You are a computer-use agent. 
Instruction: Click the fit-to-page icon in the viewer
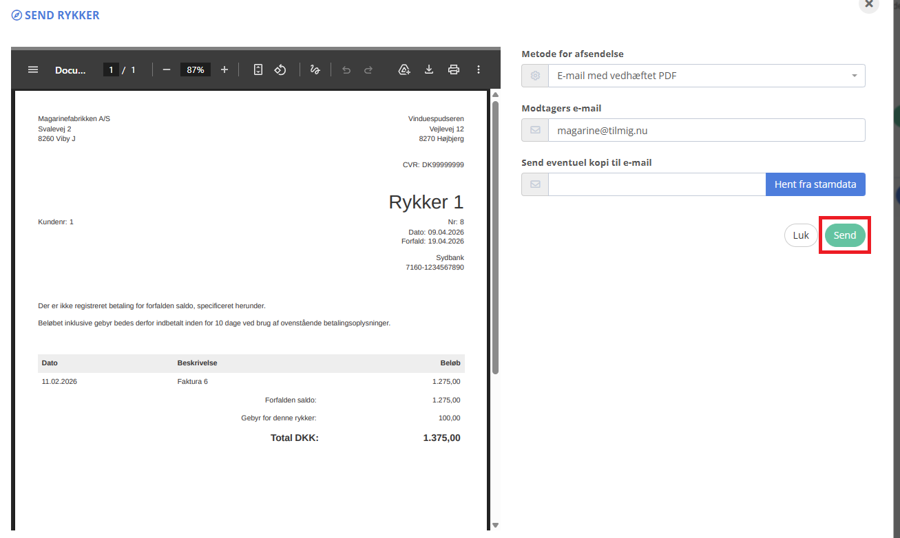tap(258, 69)
